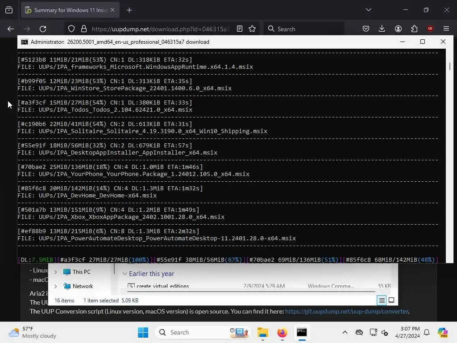Image resolution: width=457 pixels, height=343 pixels.
Task: Click Explorer horizontal scrollbar
Action: point(251,291)
